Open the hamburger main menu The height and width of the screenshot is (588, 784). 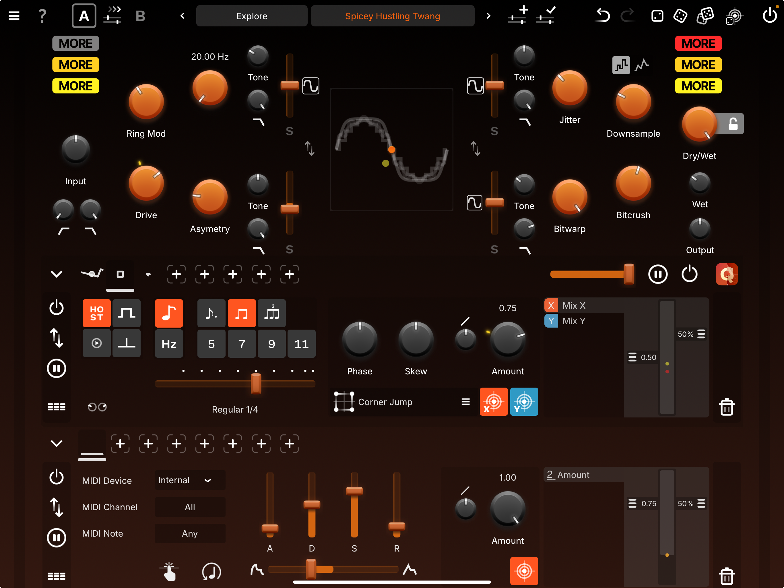point(14,16)
